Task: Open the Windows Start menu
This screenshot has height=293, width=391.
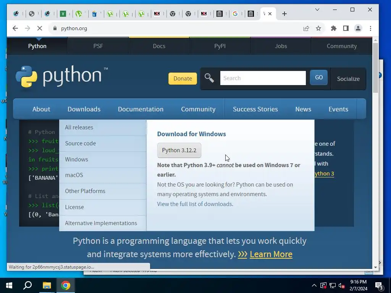Action: coord(9,285)
